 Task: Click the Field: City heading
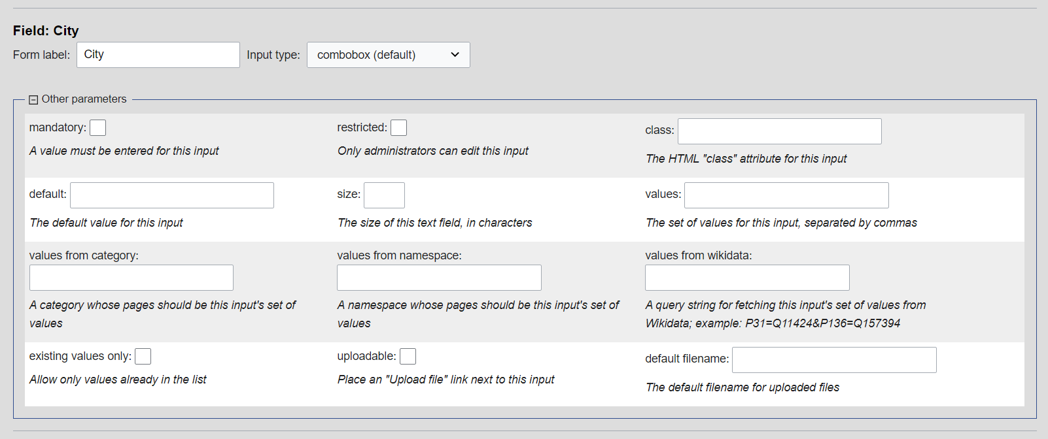click(x=46, y=31)
